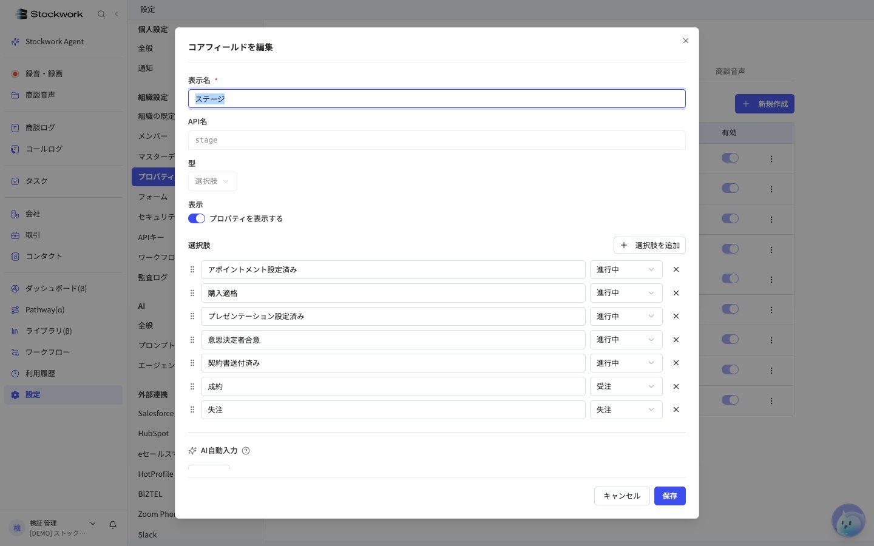Open Slack integration menu item
This screenshot has height=546, width=874.
(147, 534)
